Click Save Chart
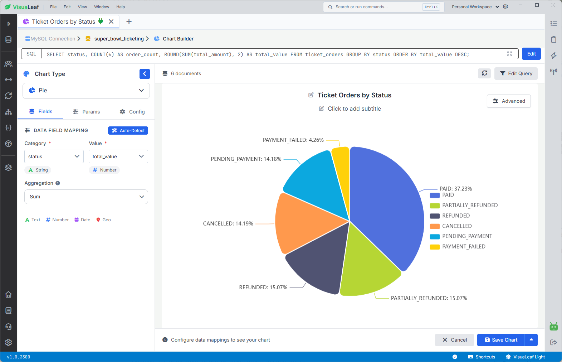562x362 pixels. [501, 340]
